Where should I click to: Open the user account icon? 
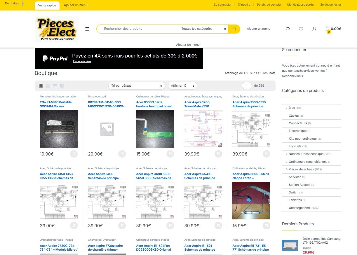[314, 29]
